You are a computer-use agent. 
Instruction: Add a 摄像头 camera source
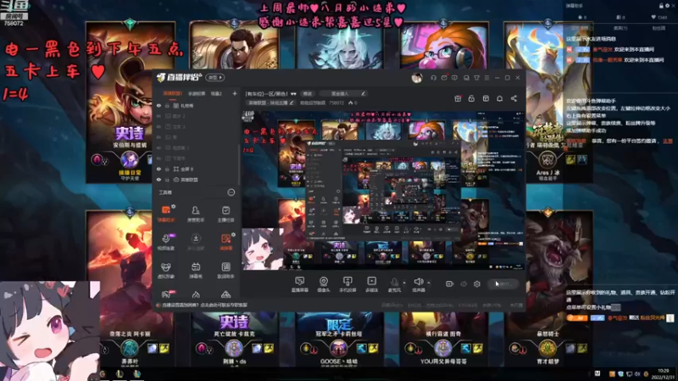point(324,284)
